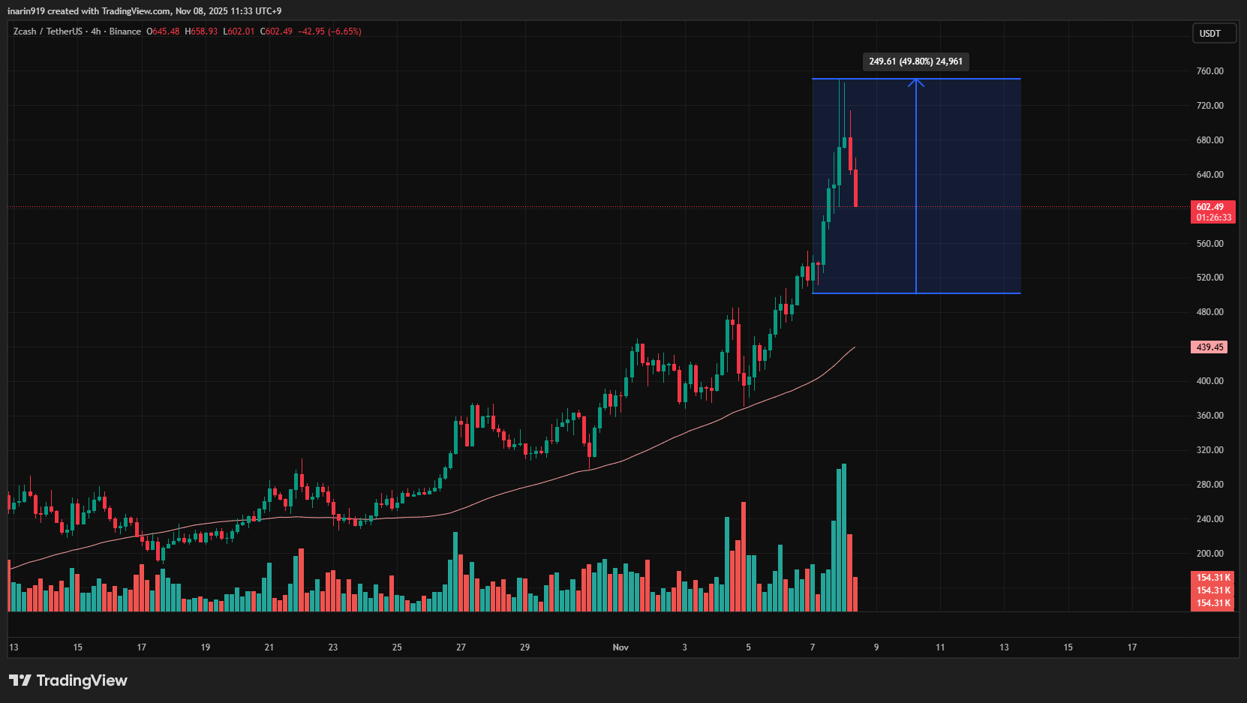Click the change value −42.95 (−6.65%)

point(330,32)
